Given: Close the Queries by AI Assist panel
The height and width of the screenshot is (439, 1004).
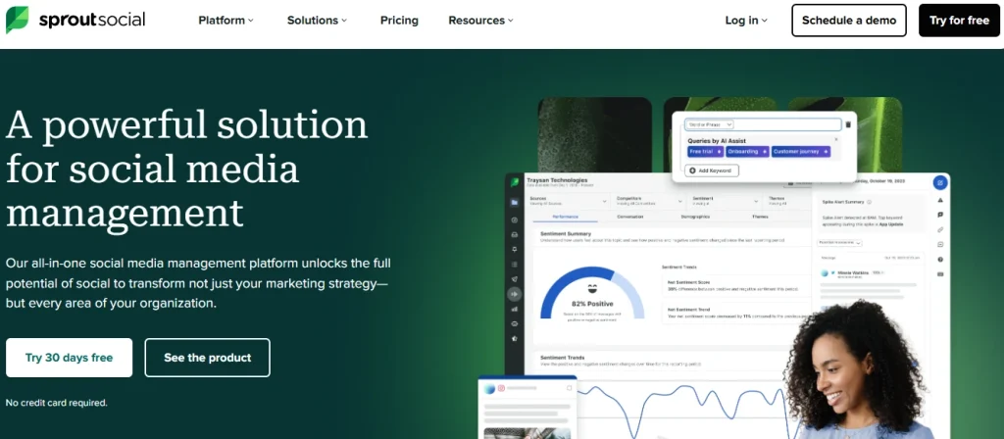Looking at the screenshot, I should 835,139.
